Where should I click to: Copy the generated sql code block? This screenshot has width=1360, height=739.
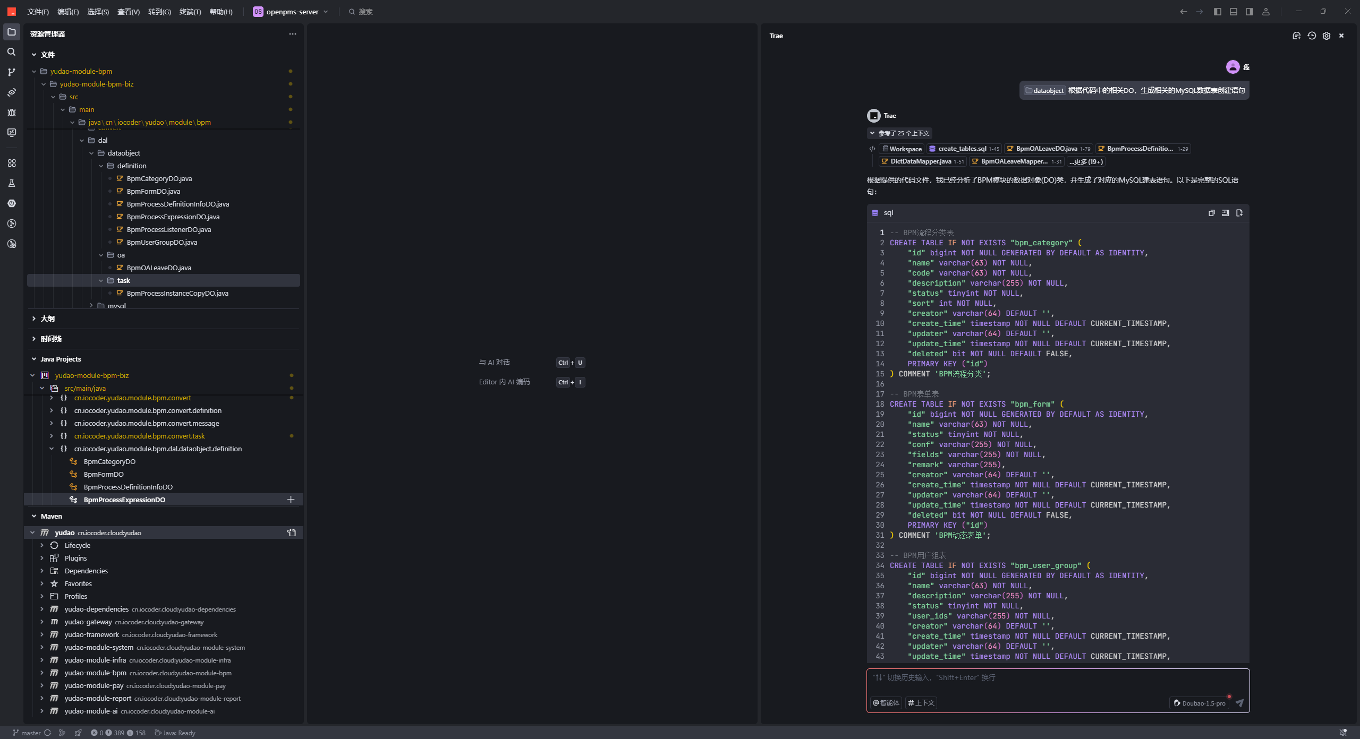point(1211,213)
